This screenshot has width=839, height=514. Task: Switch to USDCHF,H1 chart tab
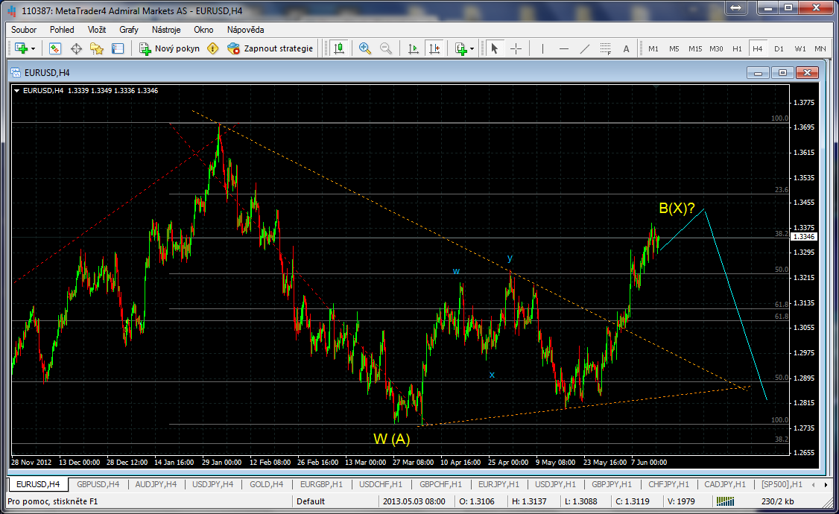(x=381, y=484)
